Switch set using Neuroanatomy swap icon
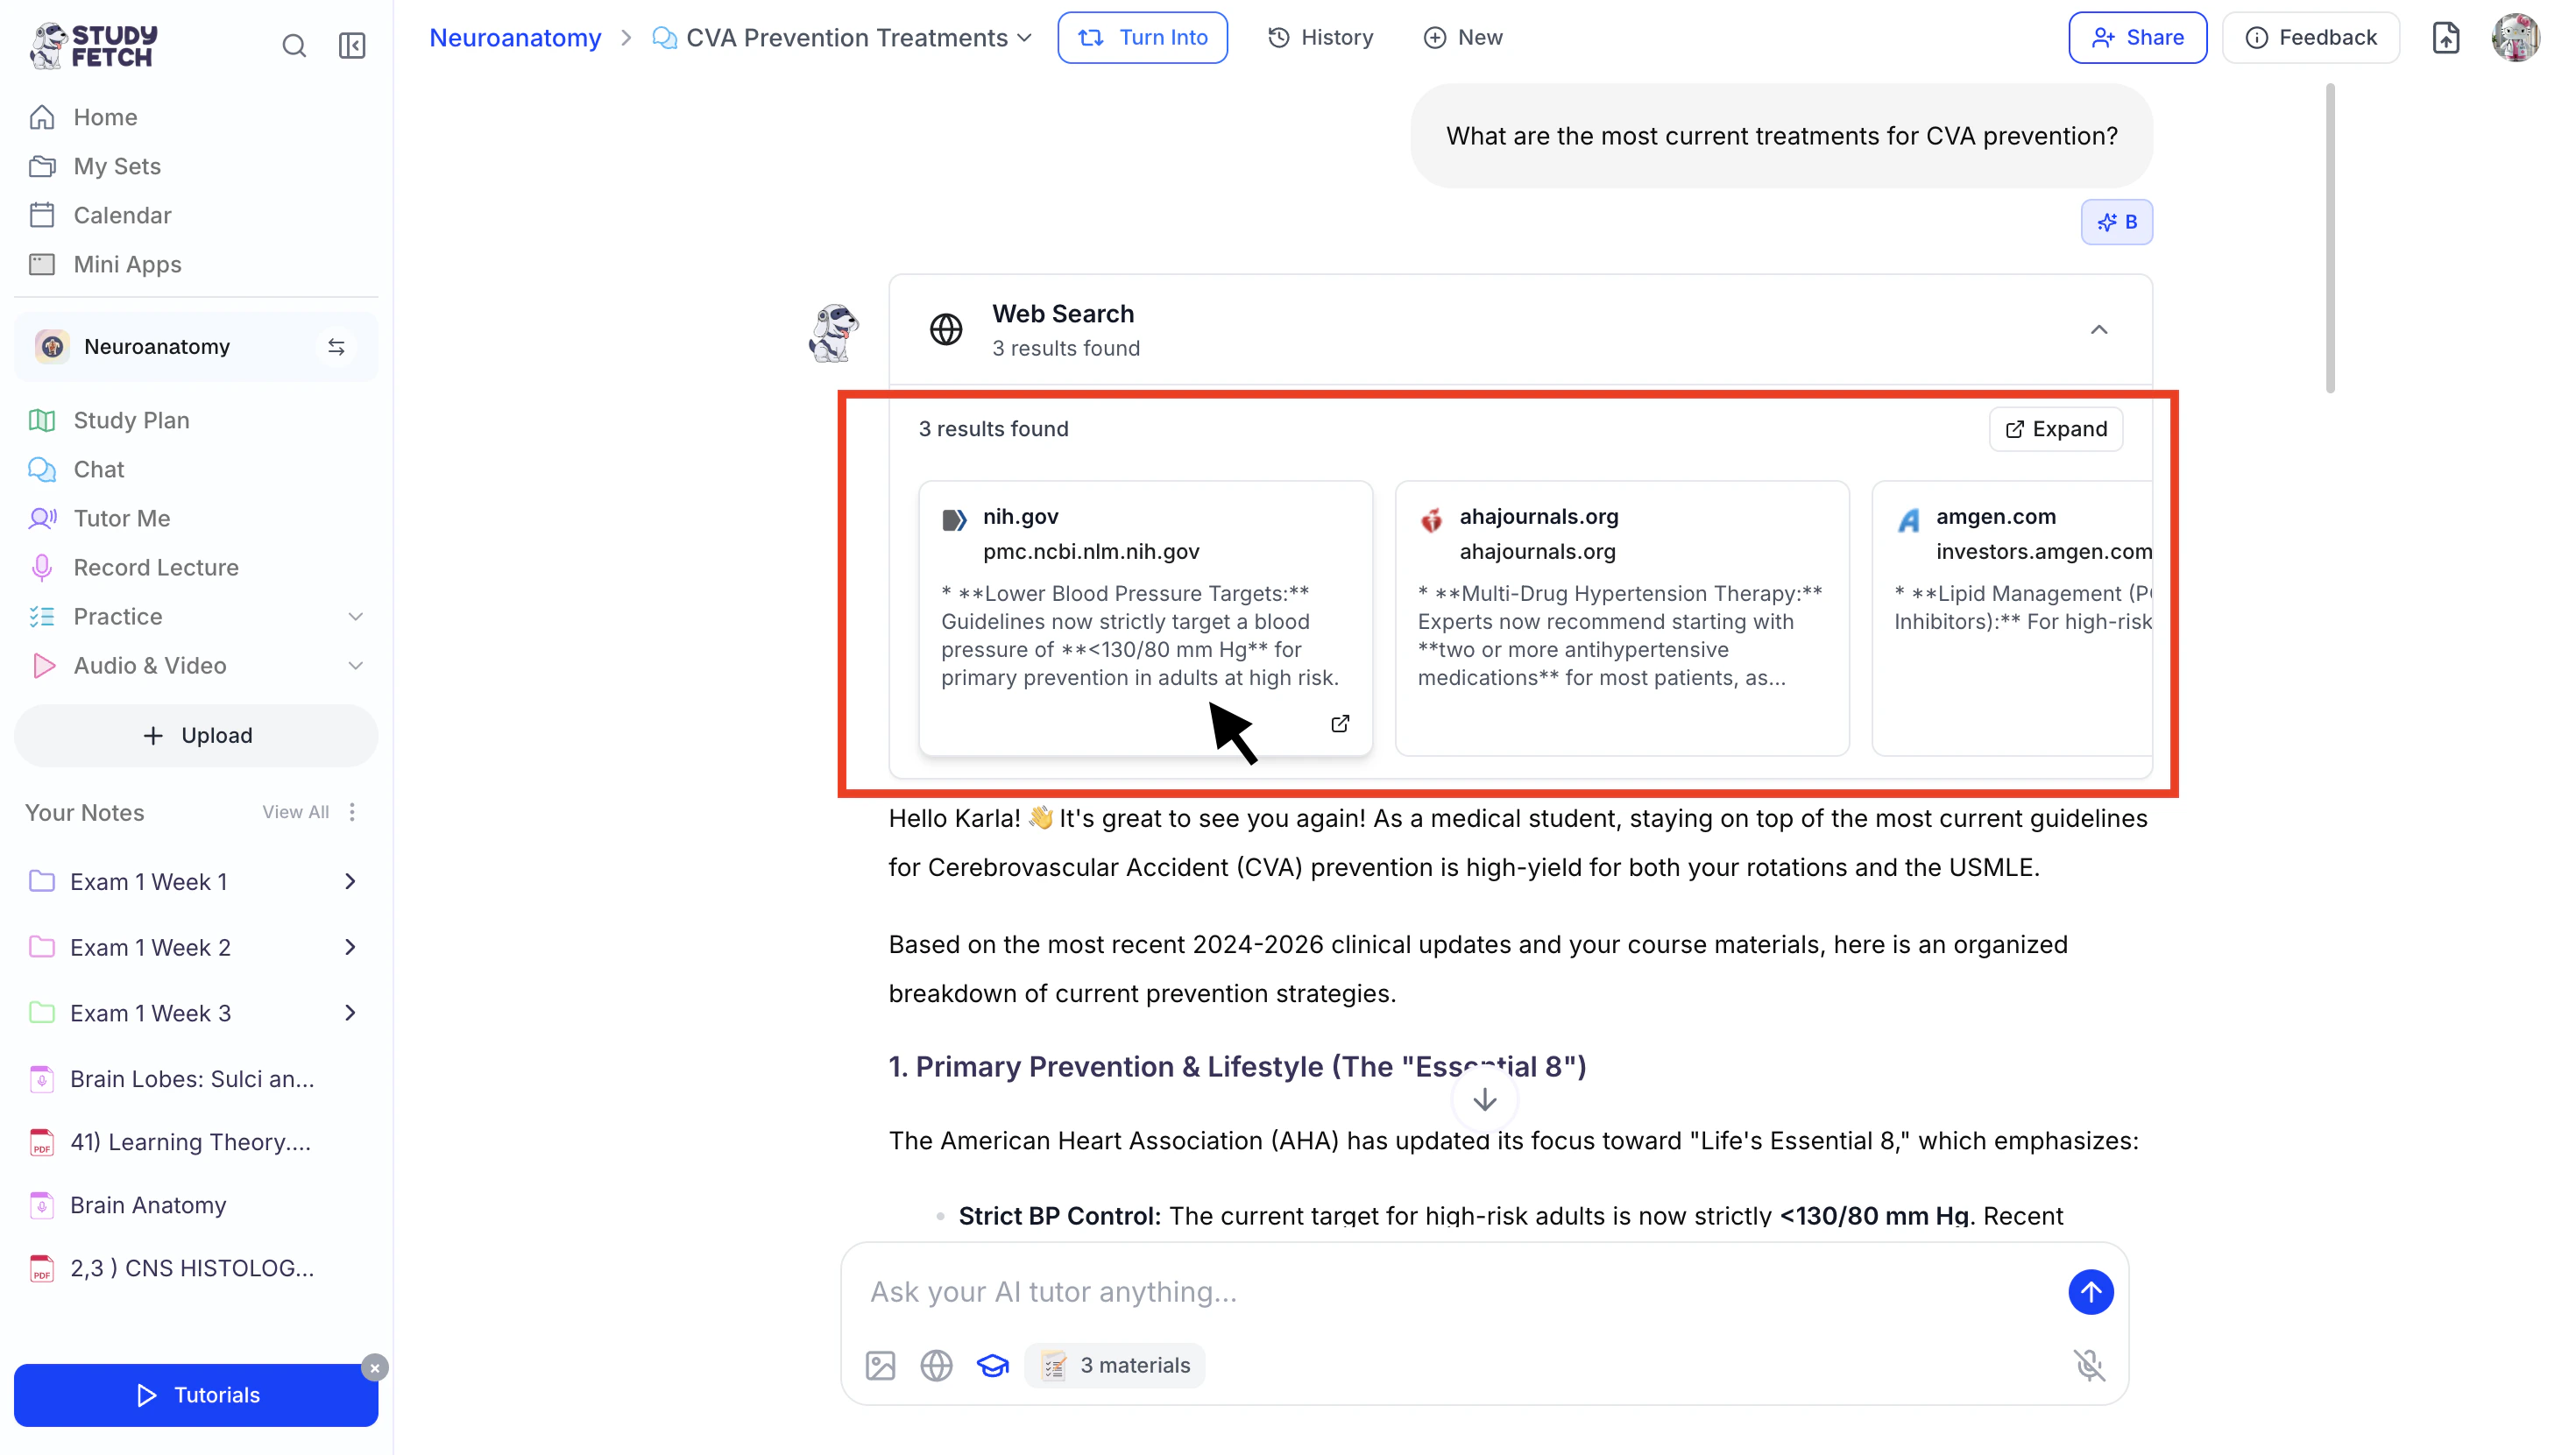Screen dimensions: 2576x1455 (x=336, y=347)
